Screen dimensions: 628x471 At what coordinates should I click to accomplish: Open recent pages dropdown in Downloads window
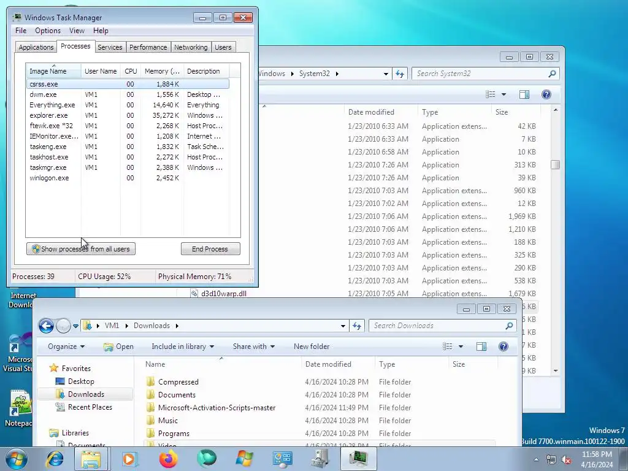[75, 326]
